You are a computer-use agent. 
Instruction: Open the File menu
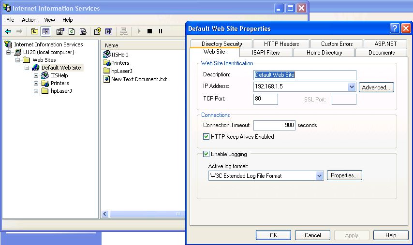pos(10,20)
